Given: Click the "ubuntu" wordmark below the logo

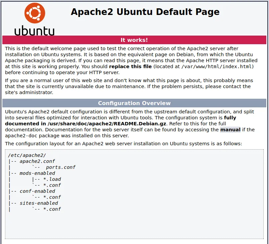Looking at the screenshot, I should pos(34,31).
